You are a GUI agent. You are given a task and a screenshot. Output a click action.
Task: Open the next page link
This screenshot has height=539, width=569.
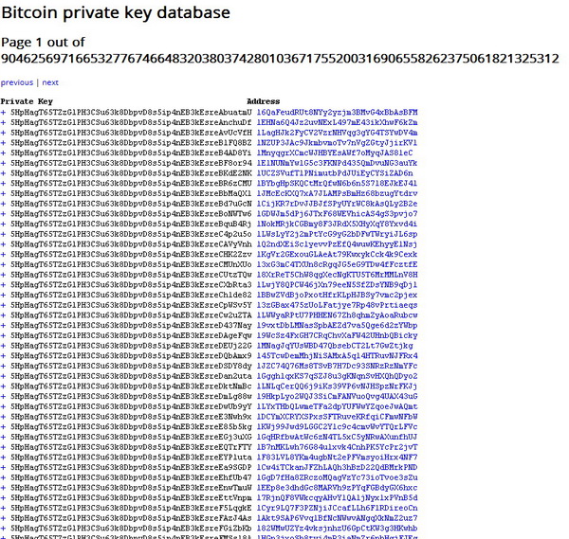(49, 82)
